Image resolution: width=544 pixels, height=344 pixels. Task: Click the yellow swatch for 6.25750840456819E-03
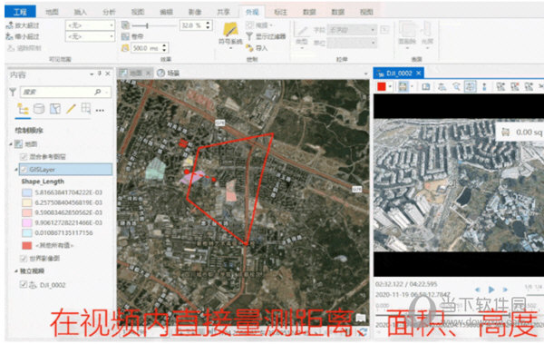pos(27,202)
